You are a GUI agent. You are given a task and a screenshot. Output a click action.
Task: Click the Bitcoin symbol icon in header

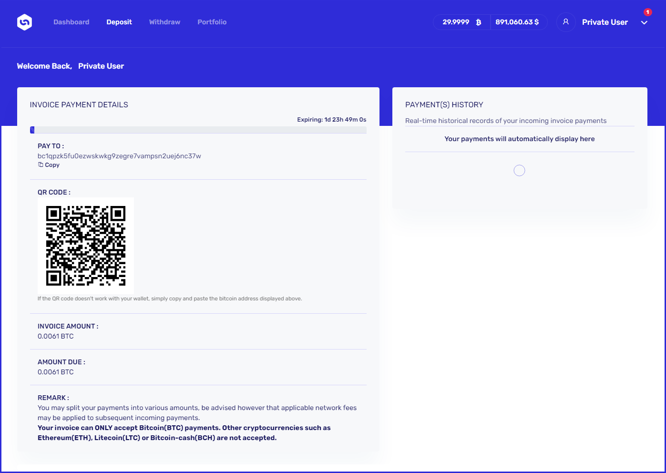(x=479, y=22)
